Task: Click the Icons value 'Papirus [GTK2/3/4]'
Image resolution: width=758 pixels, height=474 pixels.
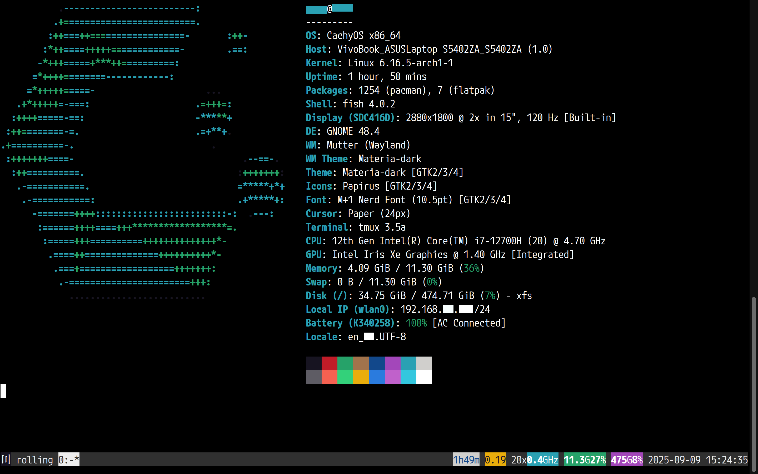Action: (390, 186)
